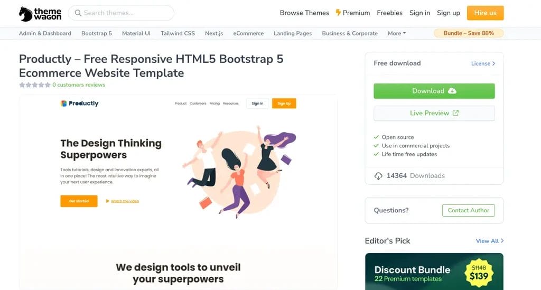Click the page title Productly heading

click(x=151, y=66)
